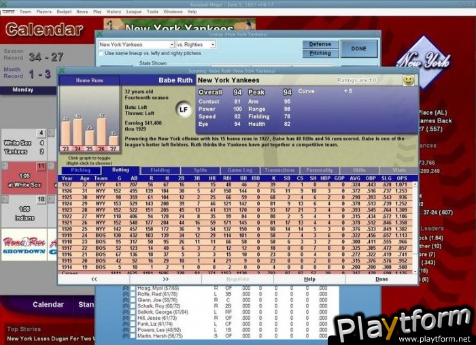The width and height of the screenshot is (476, 345).
Task: Check the box next to Powers, Les
Action: [x=133, y=330]
